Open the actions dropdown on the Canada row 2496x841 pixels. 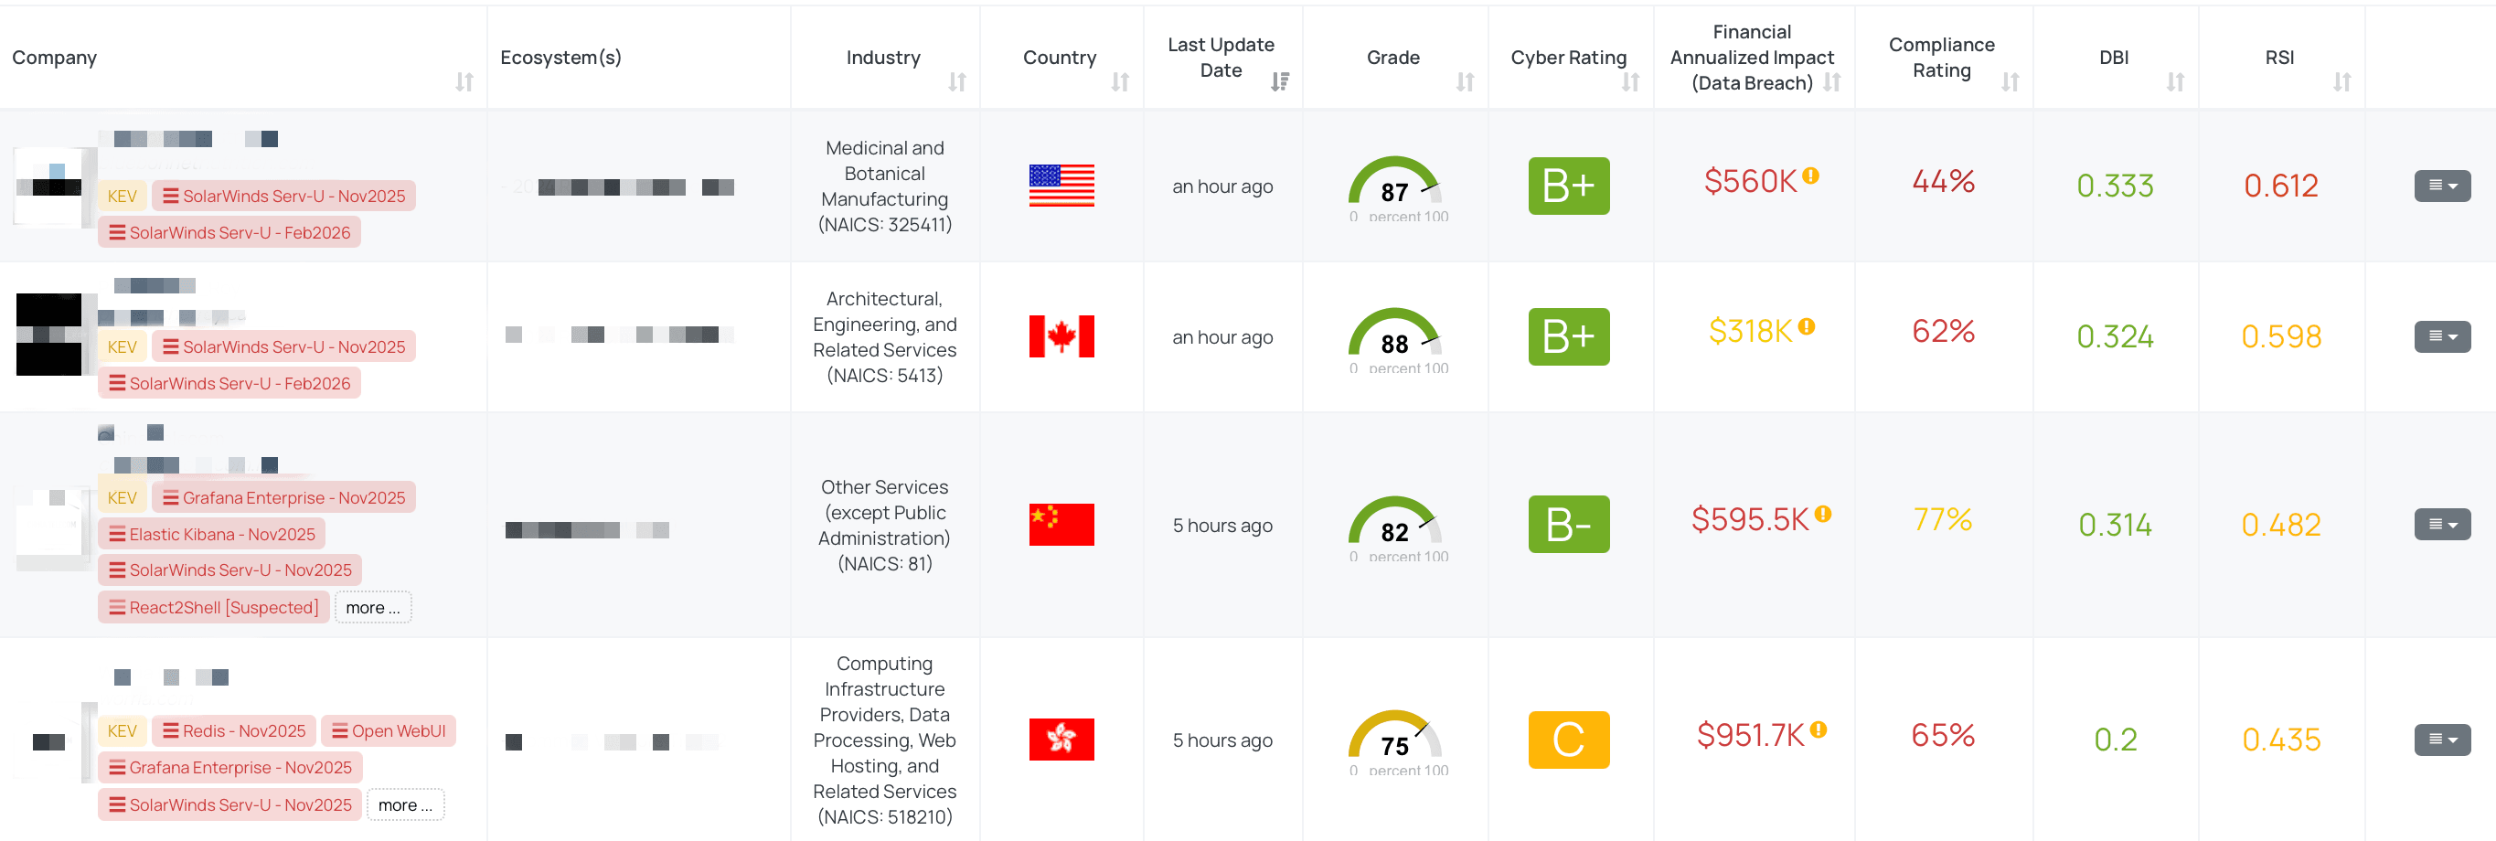(2442, 336)
